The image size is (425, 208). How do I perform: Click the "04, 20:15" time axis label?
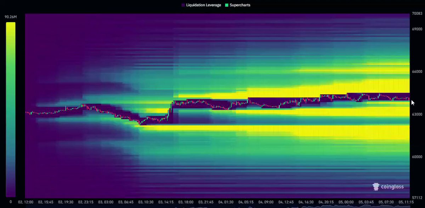[x=326, y=202]
